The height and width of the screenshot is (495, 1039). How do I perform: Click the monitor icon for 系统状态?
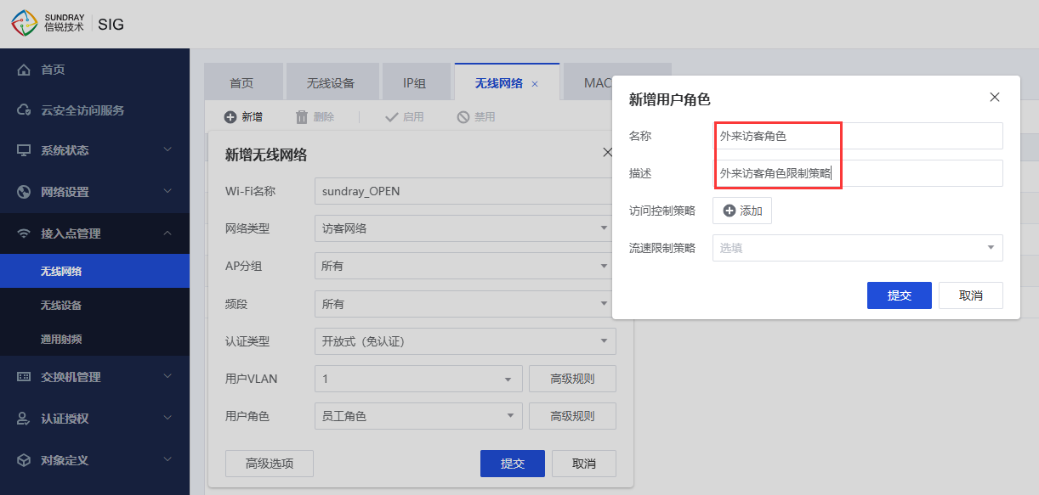(x=24, y=150)
